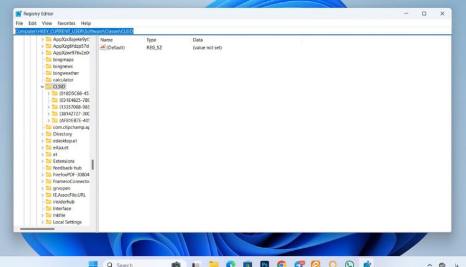Open Microsoft Store from the taskbar

point(247,264)
